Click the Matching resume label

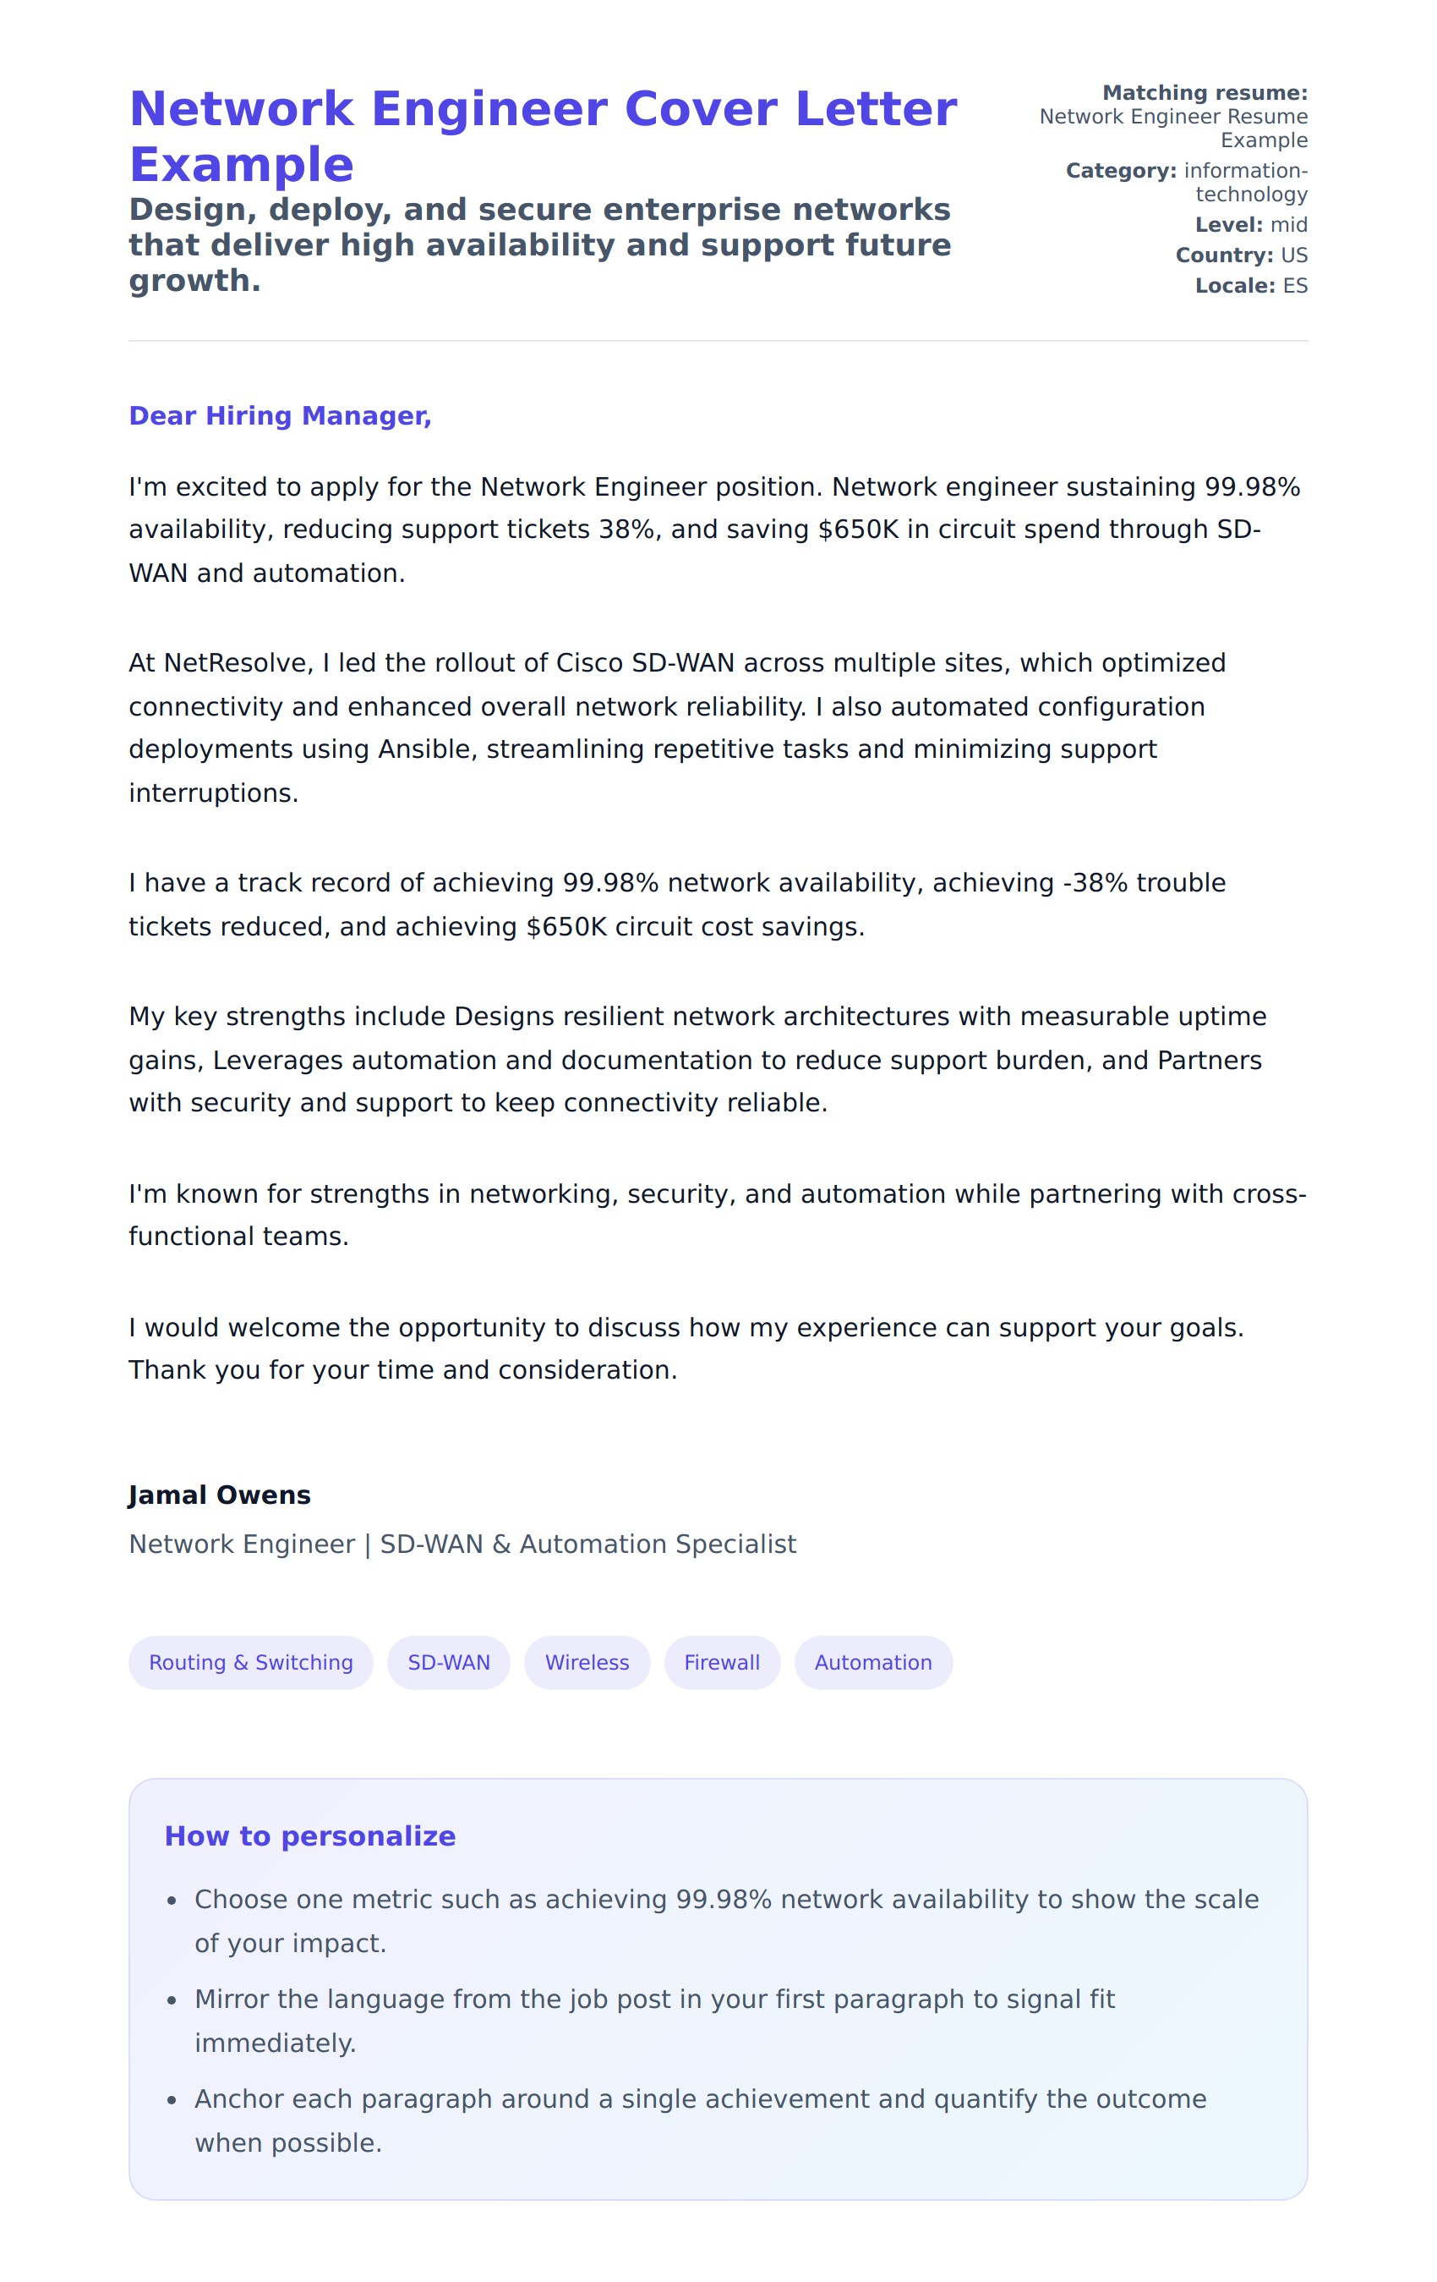1204,93
